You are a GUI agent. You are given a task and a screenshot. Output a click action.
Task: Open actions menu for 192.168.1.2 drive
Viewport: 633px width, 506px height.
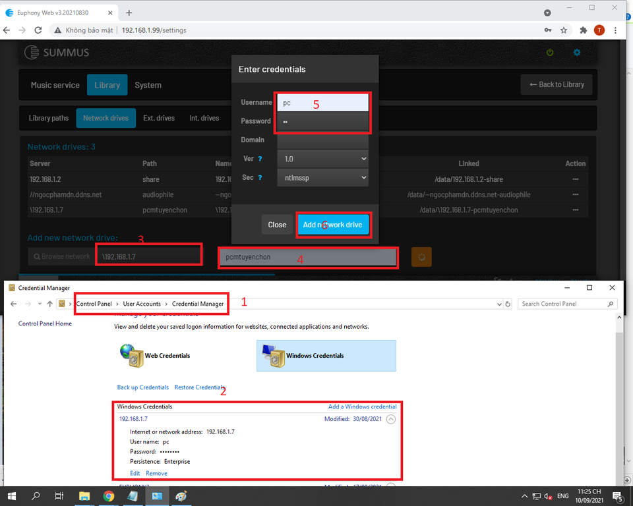[x=575, y=179]
